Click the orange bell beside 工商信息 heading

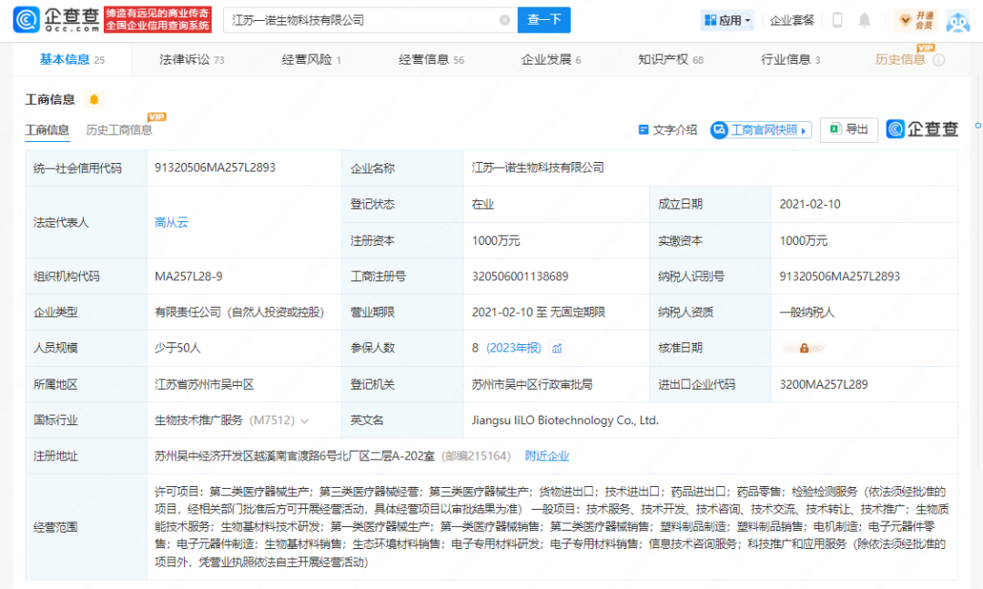click(x=94, y=99)
